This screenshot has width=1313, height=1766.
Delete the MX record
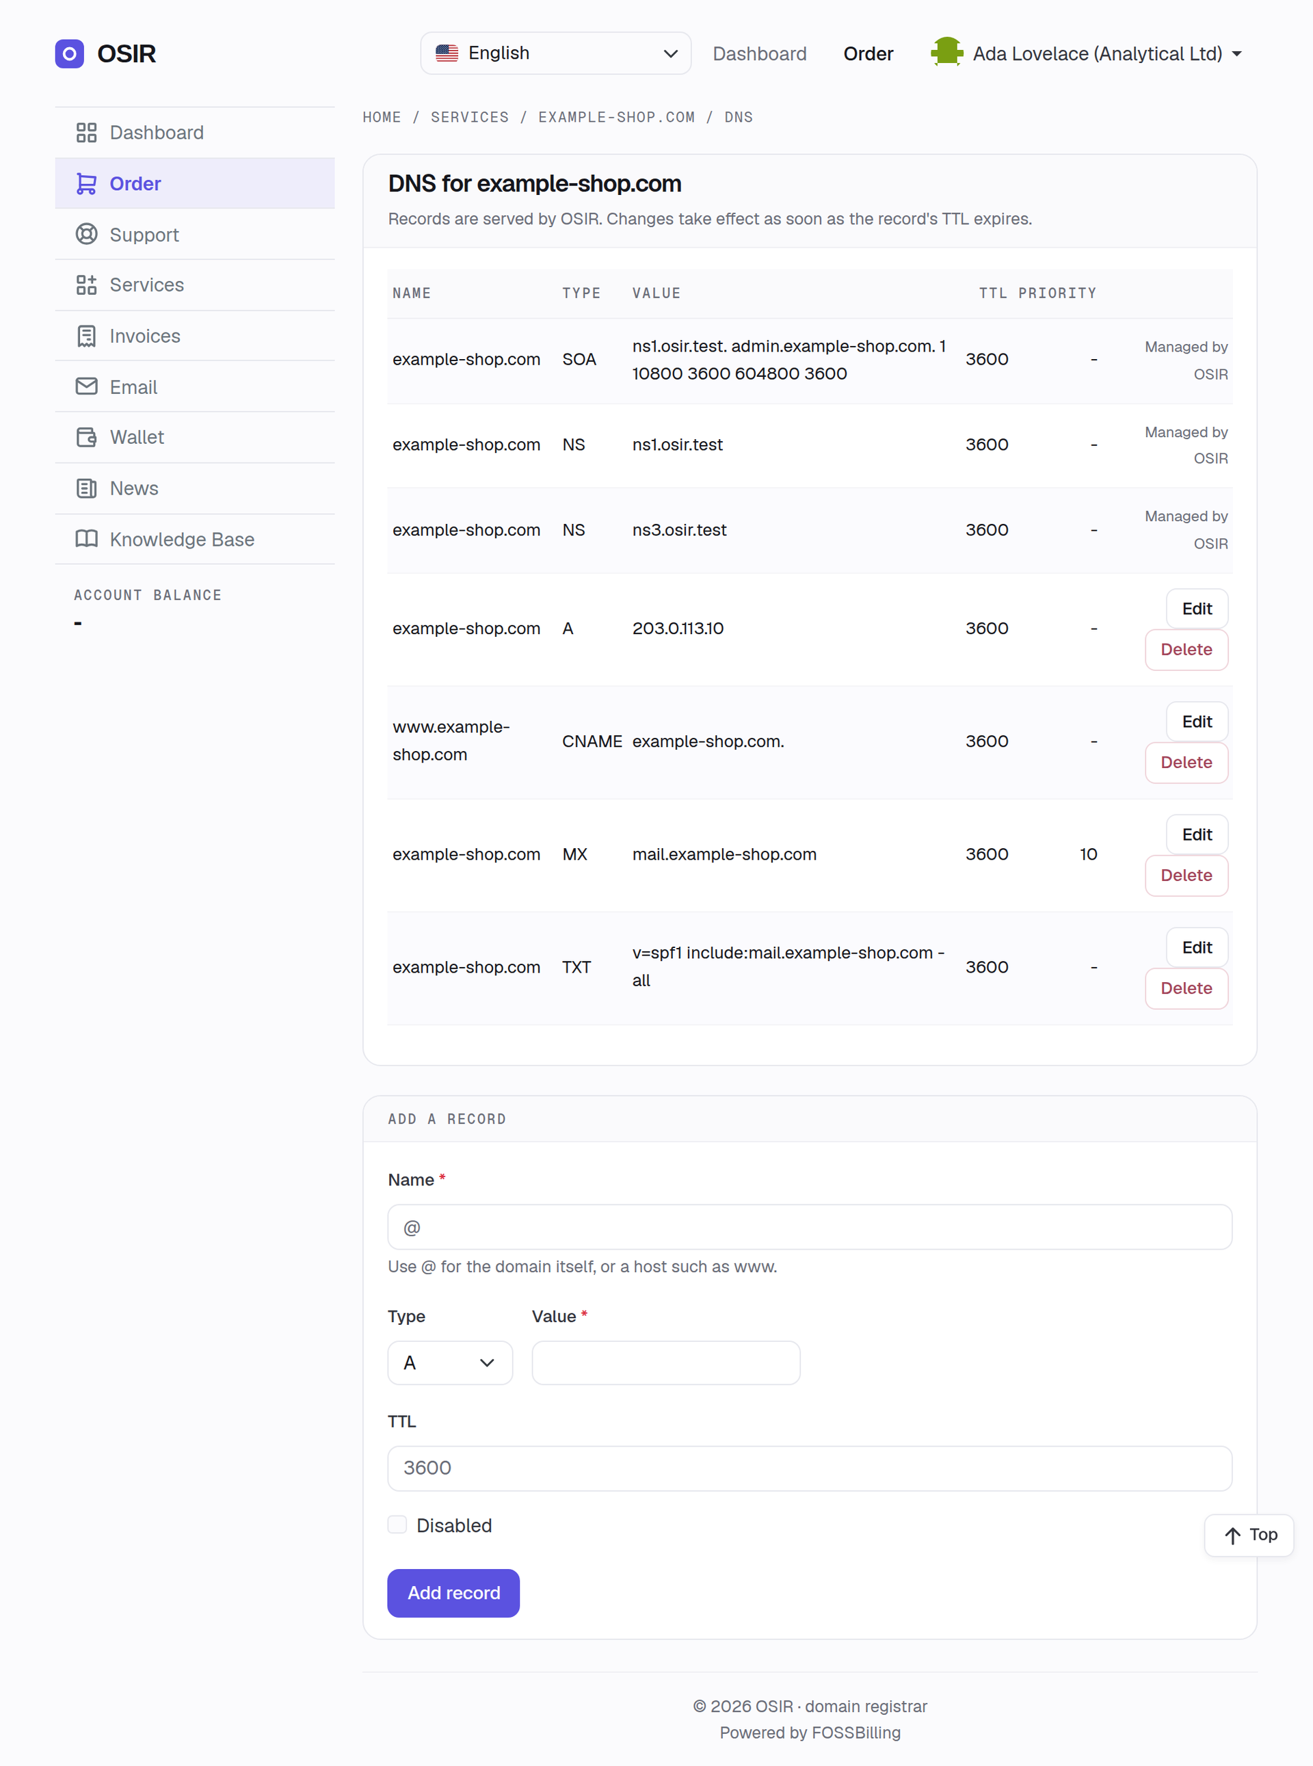coord(1186,875)
